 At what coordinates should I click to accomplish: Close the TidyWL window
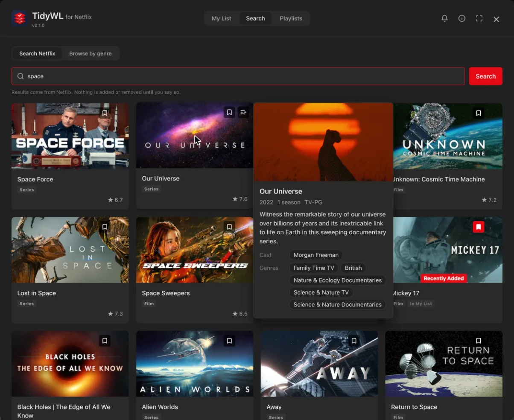point(496,19)
